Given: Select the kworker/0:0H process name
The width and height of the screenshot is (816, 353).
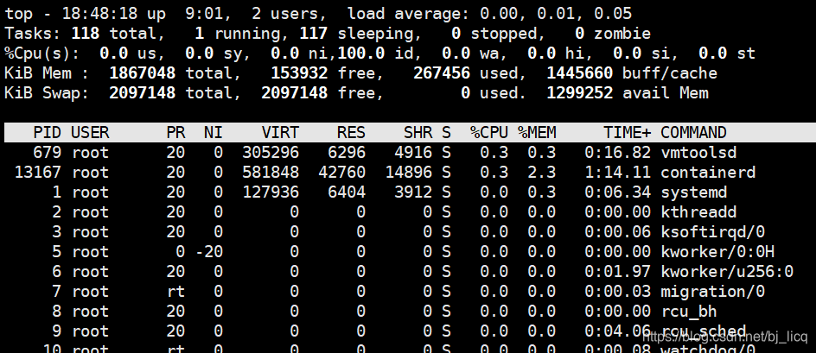Looking at the screenshot, I should pos(717,252).
